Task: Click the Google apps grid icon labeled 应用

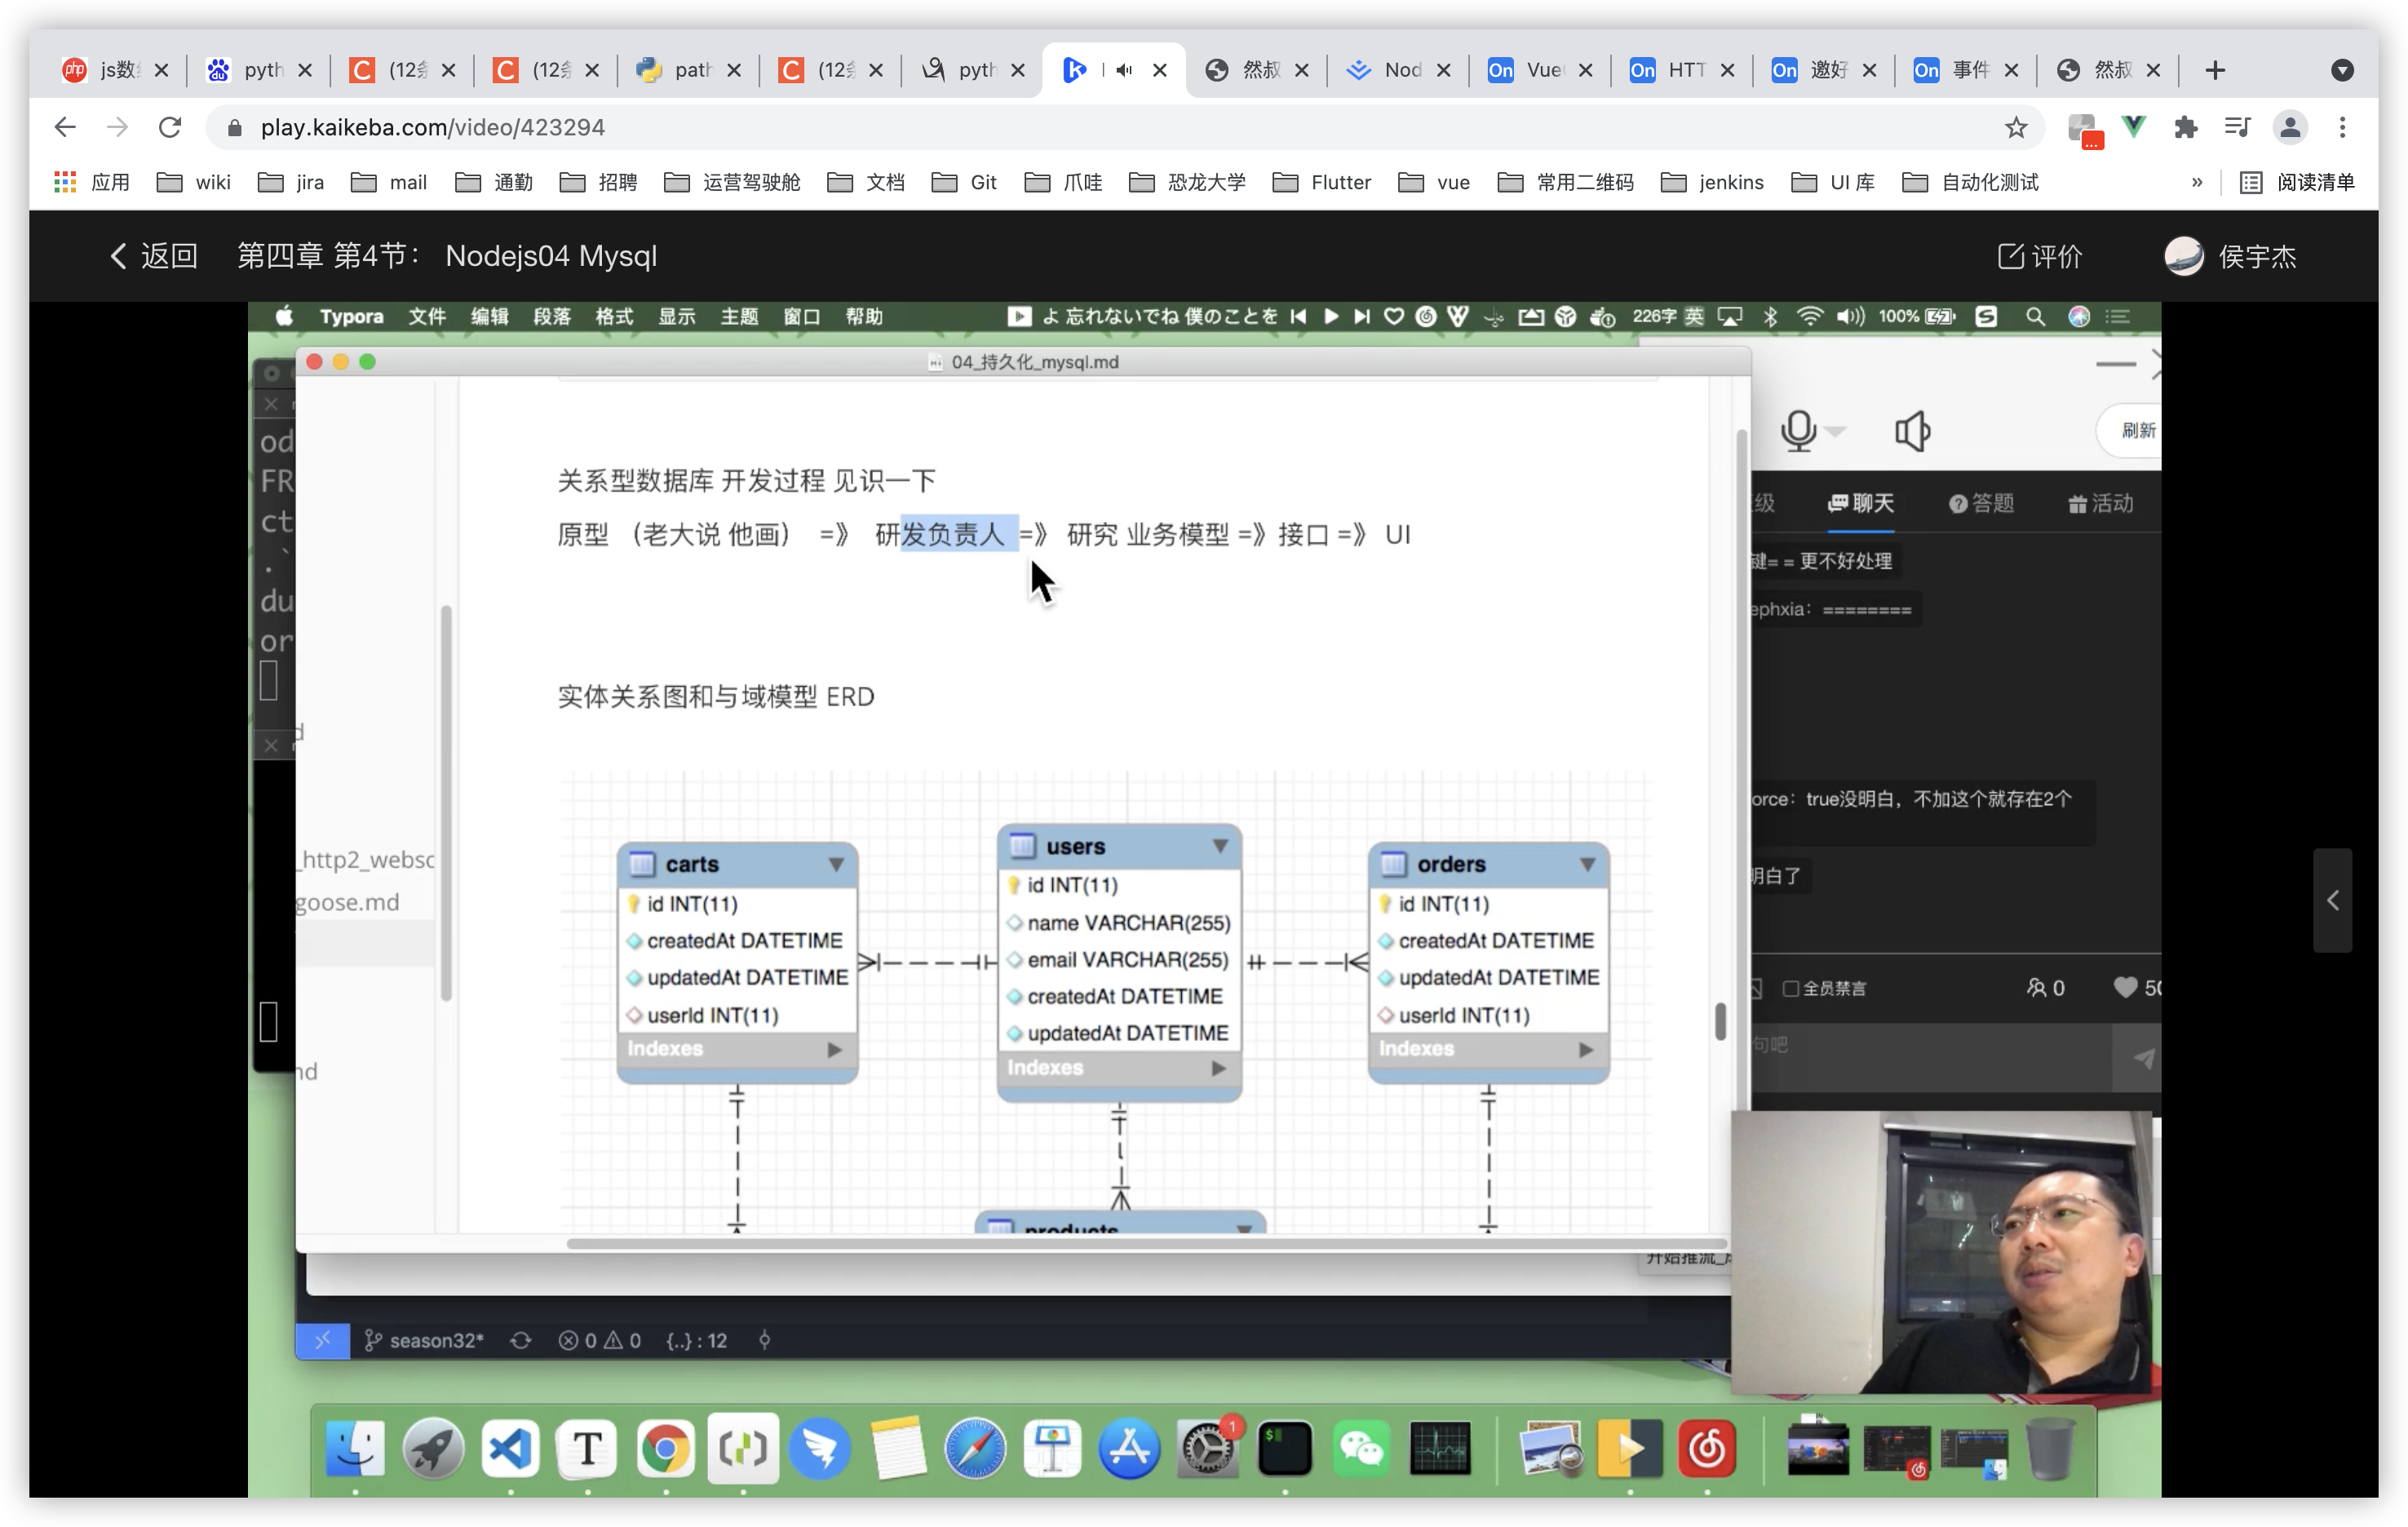Action: point(66,182)
